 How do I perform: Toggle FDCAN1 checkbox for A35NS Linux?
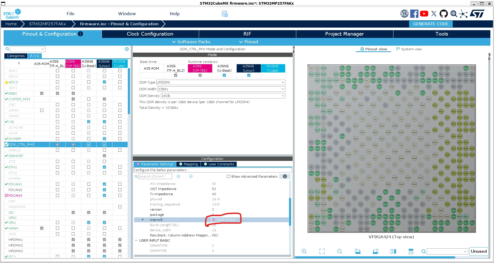click(x=104, y=184)
